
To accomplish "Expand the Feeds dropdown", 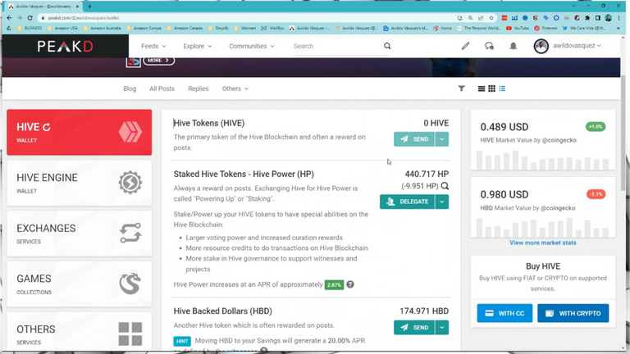I will pos(153,46).
